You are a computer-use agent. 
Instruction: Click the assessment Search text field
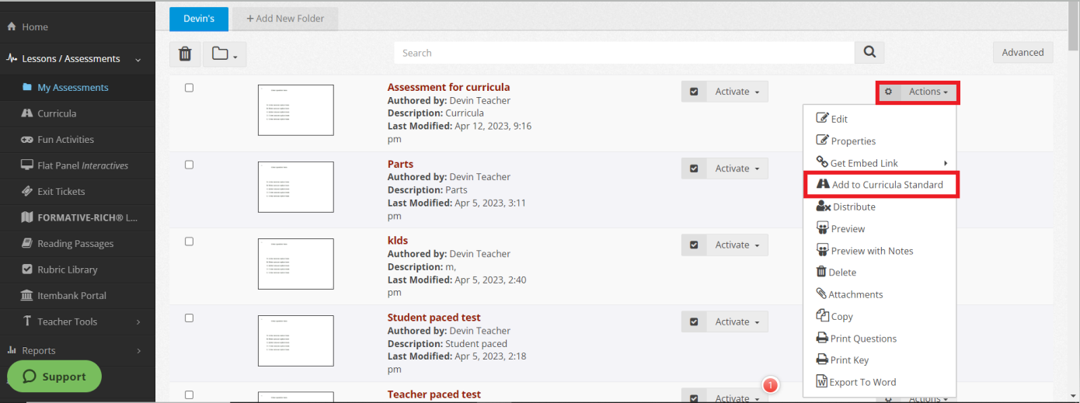[624, 53]
